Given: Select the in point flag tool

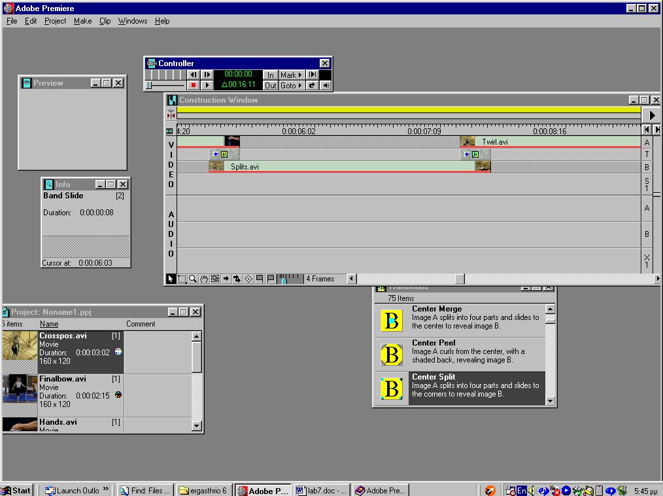Looking at the screenshot, I should 260,279.
